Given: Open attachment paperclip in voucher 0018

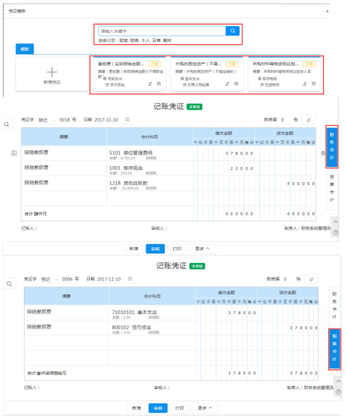Looking at the screenshot, I should point(308,120).
